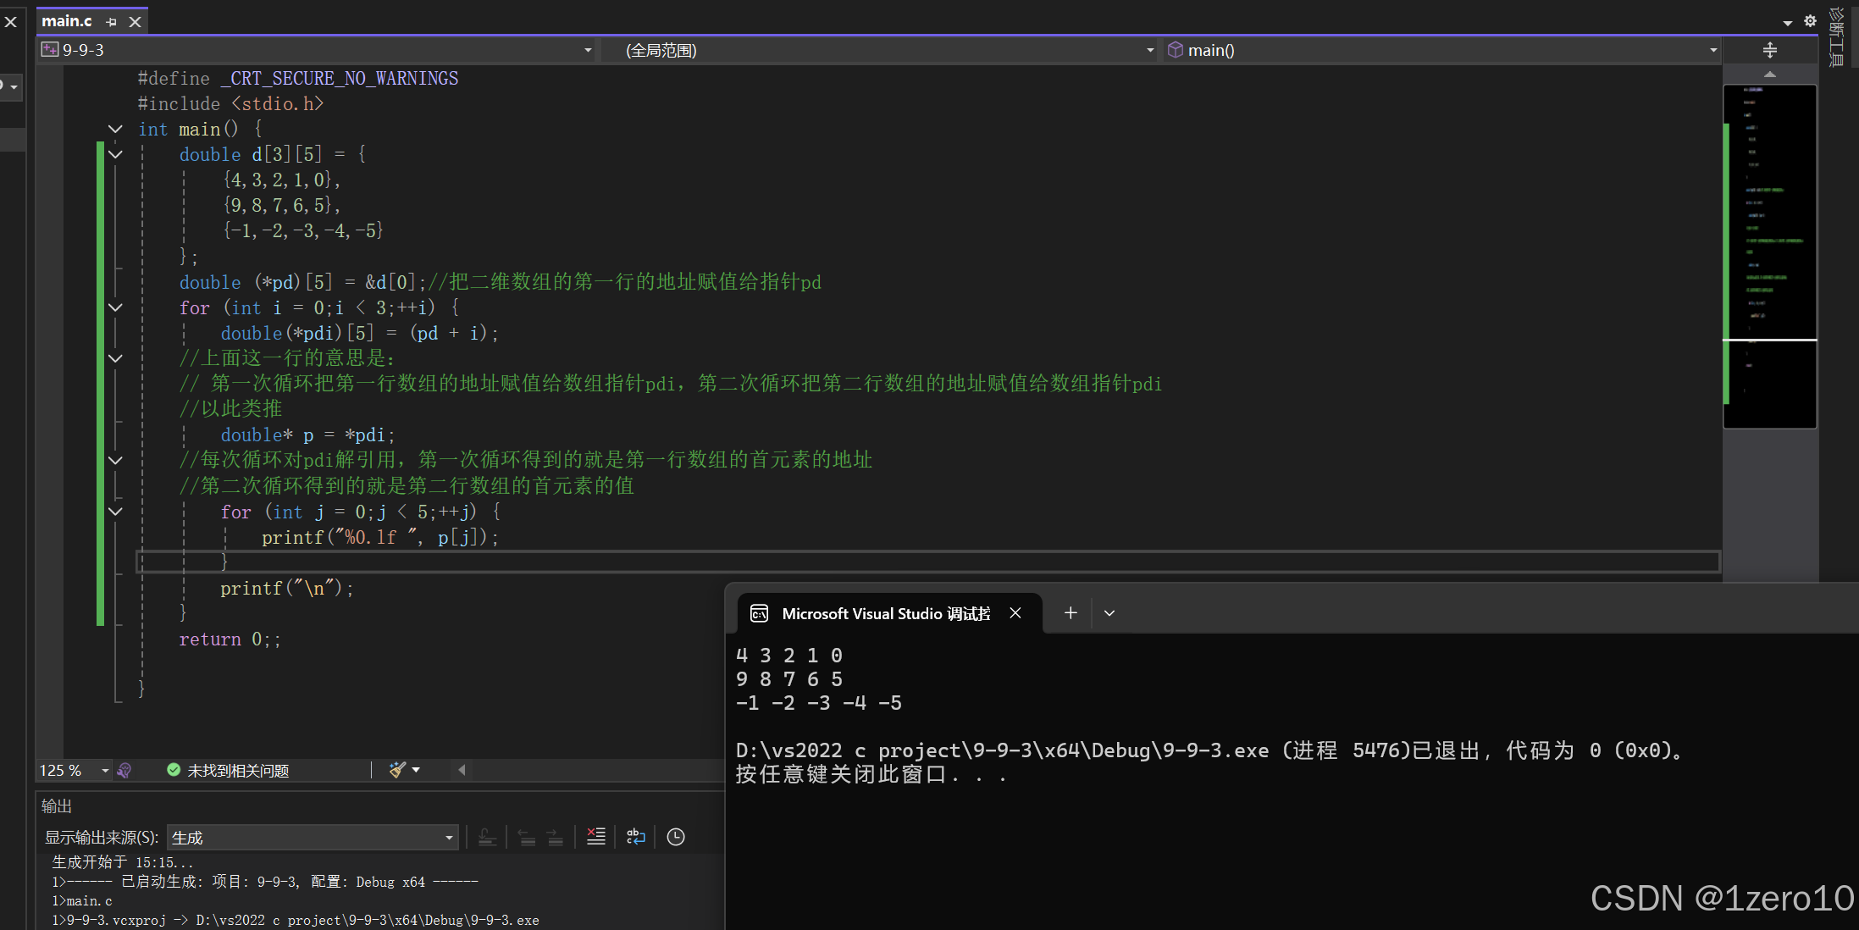Toggle word wrap in output panel
Screen dimensions: 1859x930
[635, 837]
